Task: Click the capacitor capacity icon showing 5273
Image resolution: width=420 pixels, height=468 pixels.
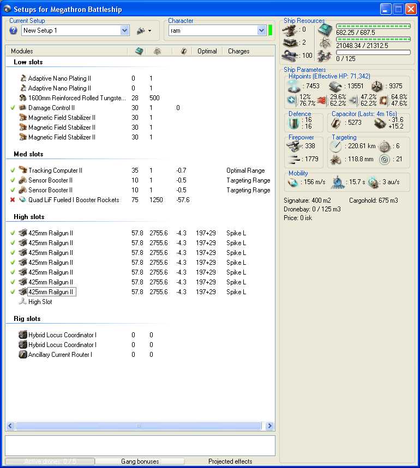Action: [x=336, y=123]
